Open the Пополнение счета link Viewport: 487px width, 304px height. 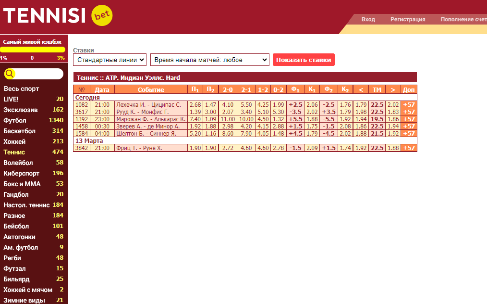[x=463, y=19]
